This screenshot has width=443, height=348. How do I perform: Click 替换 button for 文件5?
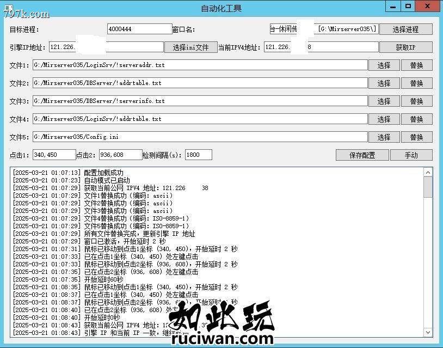(417, 137)
